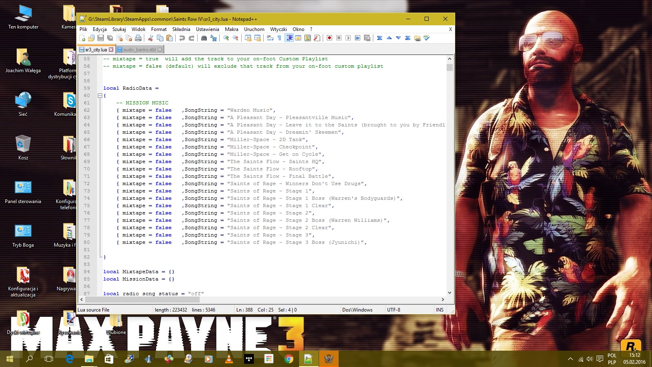652x367 pixels.
Task: Click the Save toolbar icon
Action: [x=101, y=38]
